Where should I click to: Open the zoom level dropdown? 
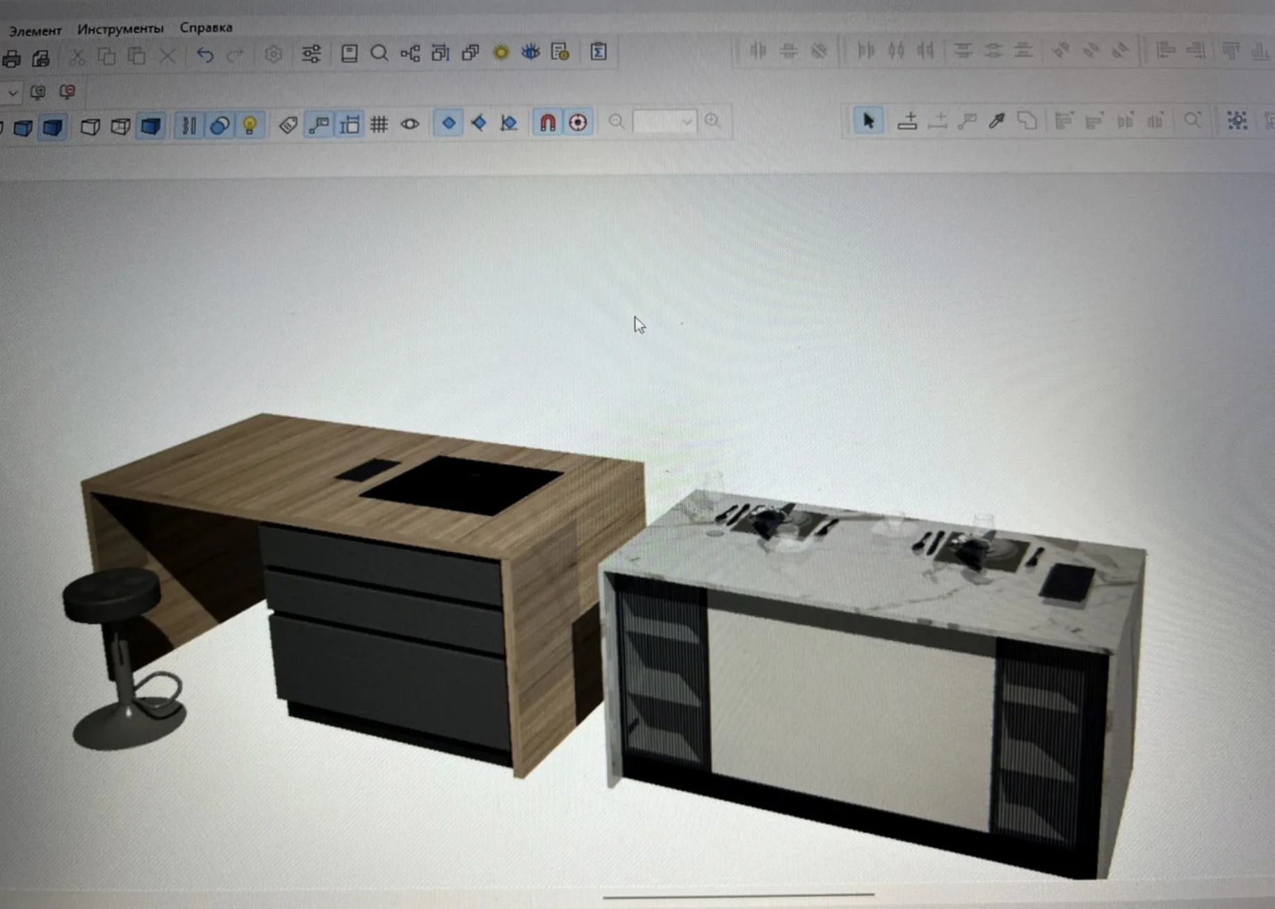(x=686, y=122)
